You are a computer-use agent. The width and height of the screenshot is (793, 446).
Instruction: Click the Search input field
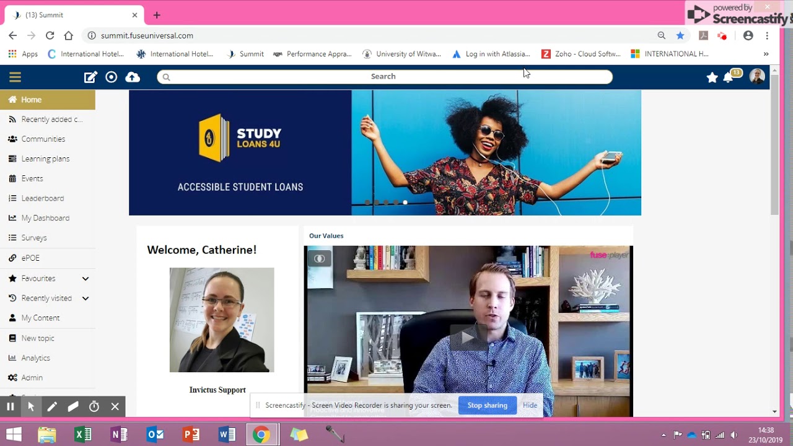pos(384,77)
